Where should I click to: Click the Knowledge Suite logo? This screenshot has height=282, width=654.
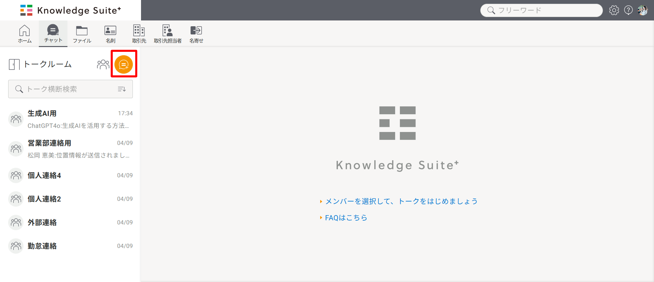pyautogui.click(x=71, y=10)
